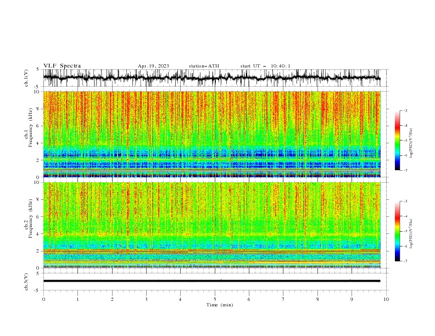Click the 'Time (min)' axis label
435x336 pixels.
click(x=220, y=305)
